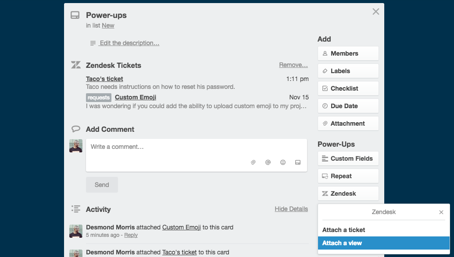Click the Activity list icon
Viewport: 454px width, 257px height.
(75, 209)
